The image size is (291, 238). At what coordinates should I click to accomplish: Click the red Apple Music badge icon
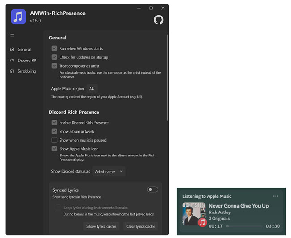pos(202,222)
